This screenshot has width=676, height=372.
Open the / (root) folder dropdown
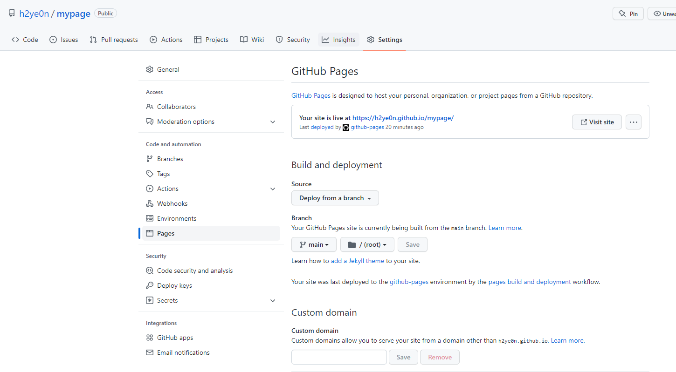(367, 244)
